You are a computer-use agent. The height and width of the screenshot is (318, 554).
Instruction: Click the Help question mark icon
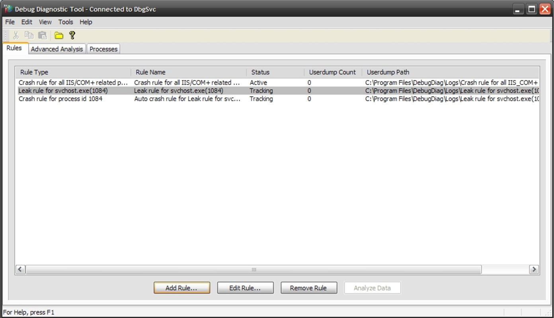(x=72, y=35)
